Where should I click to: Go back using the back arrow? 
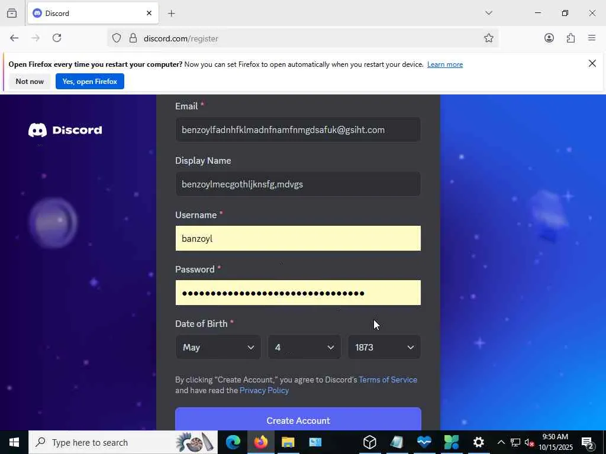click(x=14, y=38)
